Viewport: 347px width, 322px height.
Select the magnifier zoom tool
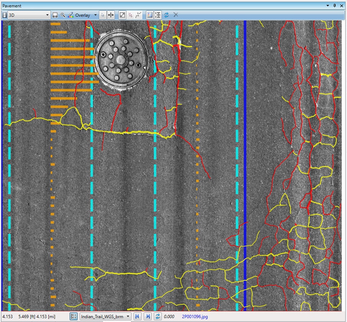coord(63,15)
